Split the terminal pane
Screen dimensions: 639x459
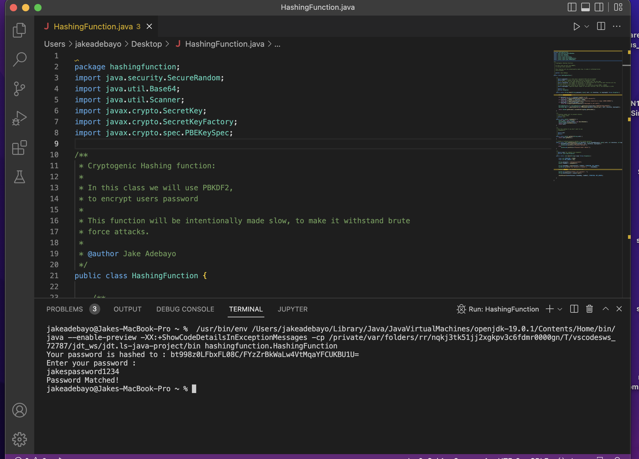click(574, 309)
